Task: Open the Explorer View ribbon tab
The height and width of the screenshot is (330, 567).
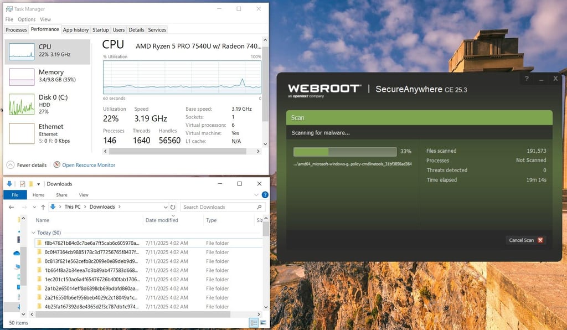Action: tap(84, 195)
